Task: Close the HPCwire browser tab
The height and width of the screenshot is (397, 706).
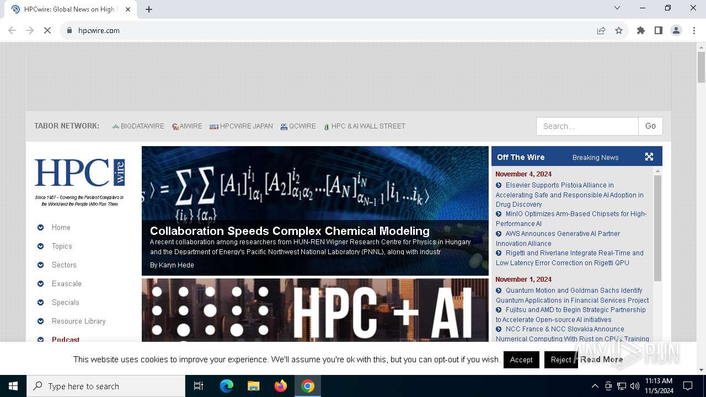Action: (128, 9)
